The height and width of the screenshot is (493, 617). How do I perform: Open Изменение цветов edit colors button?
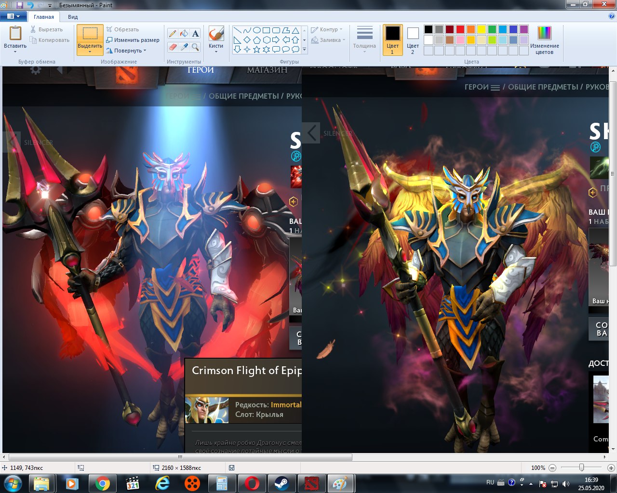(544, 40)
